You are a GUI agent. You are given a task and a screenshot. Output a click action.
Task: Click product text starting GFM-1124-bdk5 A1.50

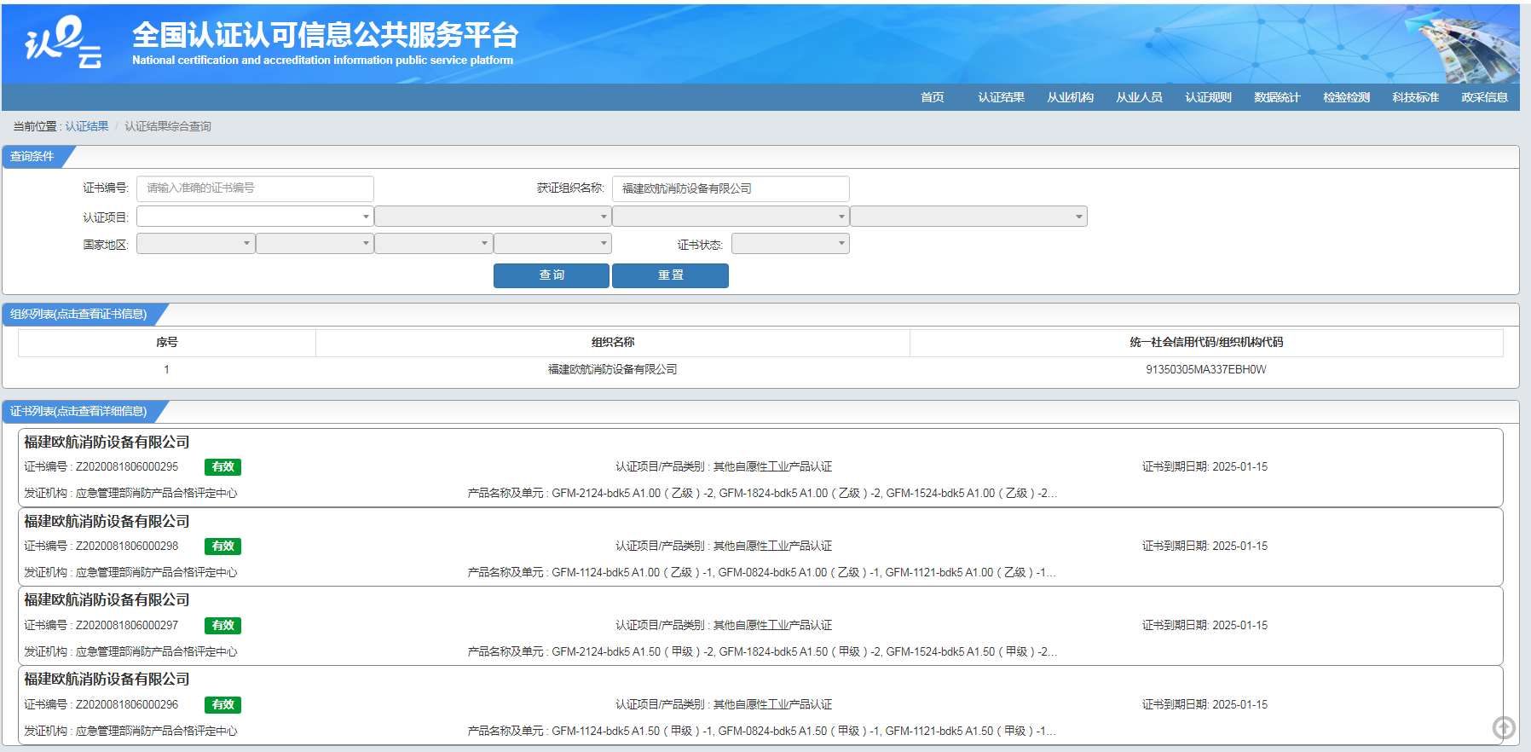(x=762, y=731)
